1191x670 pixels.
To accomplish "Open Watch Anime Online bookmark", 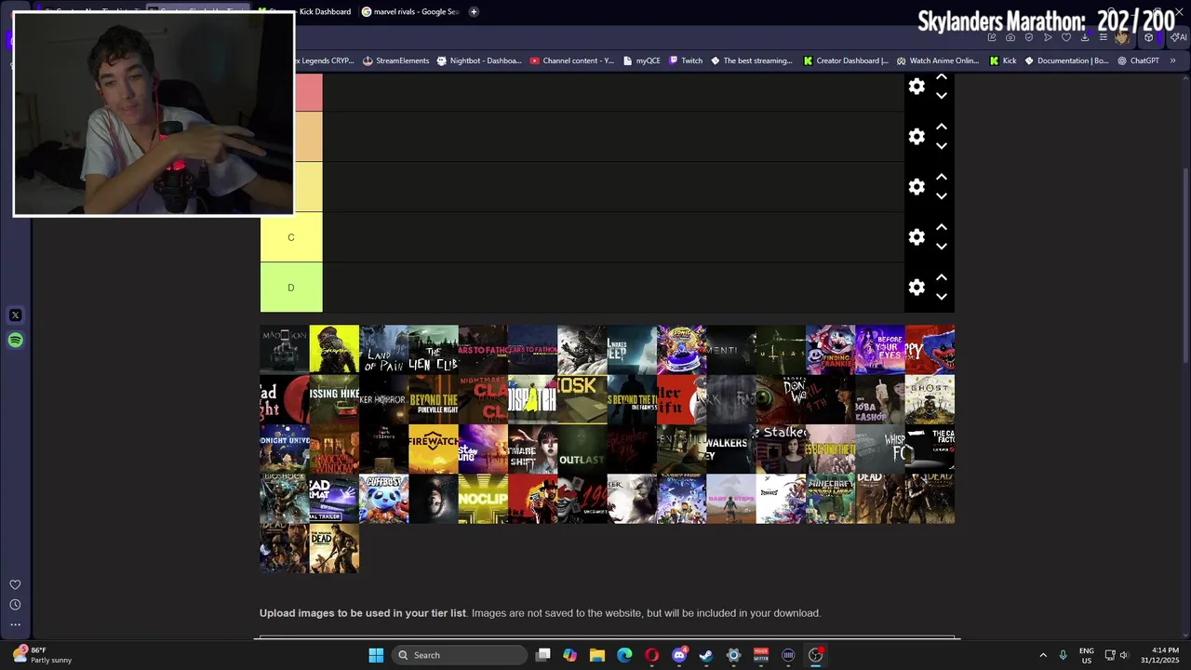I will tap(938, 60).
